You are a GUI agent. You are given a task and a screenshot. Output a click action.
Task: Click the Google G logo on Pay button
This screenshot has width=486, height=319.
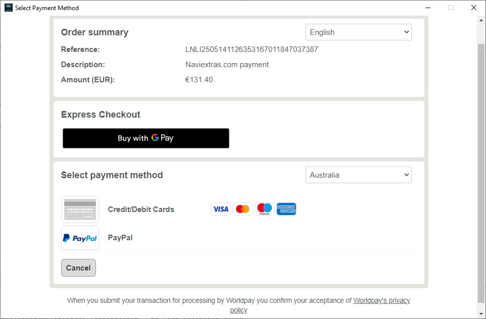(155, 137)
